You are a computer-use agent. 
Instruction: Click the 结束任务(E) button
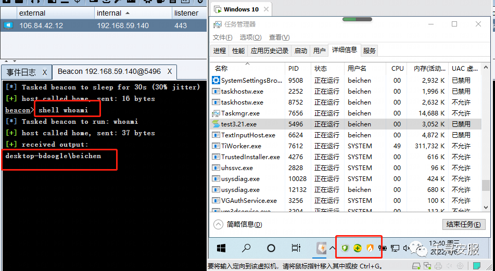(x=463, y=224)
